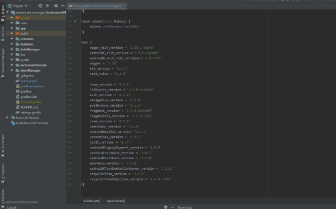Select settings.gradle in project tree
Screen dimensions: 336x209
click(31, 113)
